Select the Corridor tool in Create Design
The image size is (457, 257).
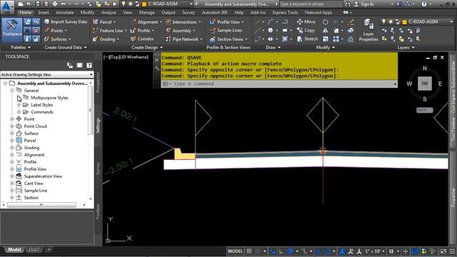(x=142, y=39)
